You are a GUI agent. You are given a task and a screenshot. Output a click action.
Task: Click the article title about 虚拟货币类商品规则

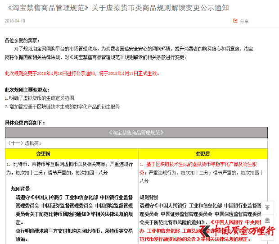point(118,8)
